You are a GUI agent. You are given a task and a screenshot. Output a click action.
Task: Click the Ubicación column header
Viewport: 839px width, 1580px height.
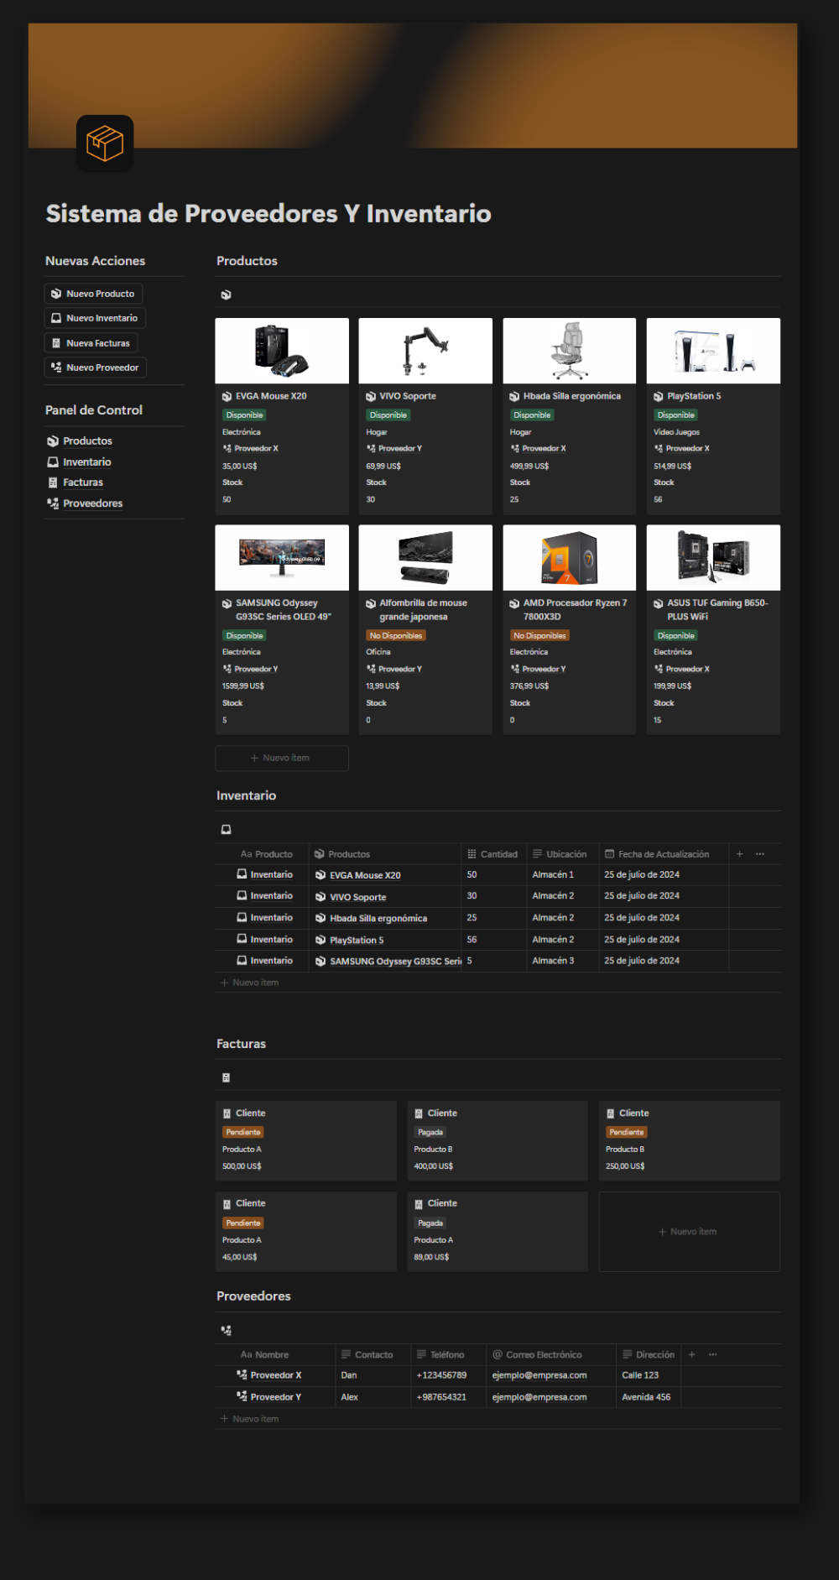pos(563,854)
